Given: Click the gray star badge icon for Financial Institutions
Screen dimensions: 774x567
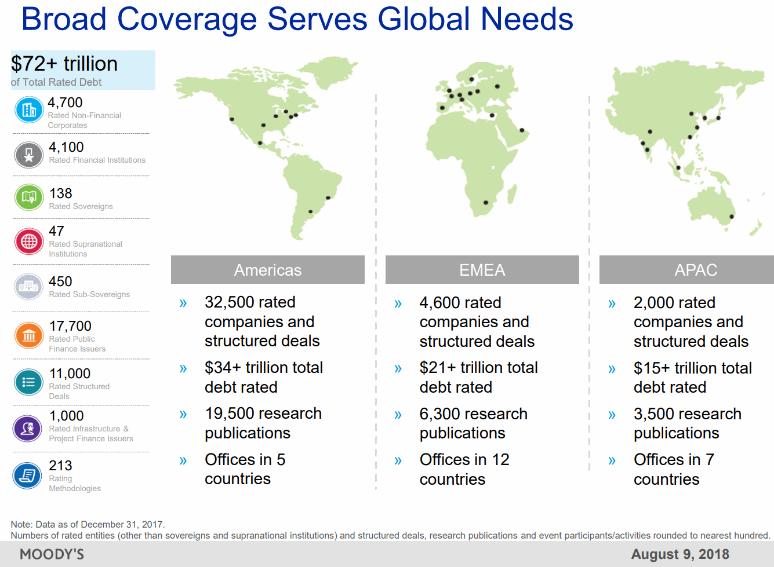Looking at the screenshot, I should coord(29,155).
